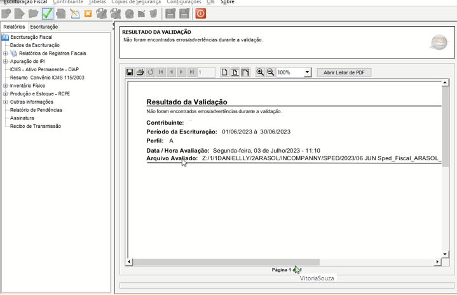
Task: Click the first grey floppy backup icon
Action: 170,14
